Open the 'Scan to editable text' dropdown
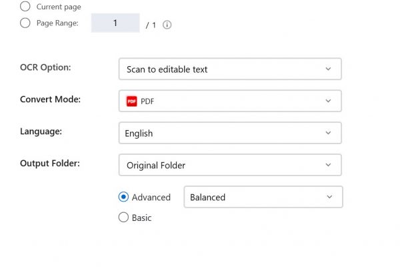The width and height of the screenshot is (400, 267). tap(230, 69)
